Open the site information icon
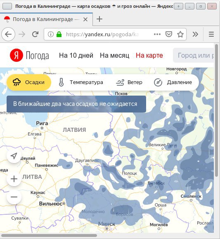Screen dimensions: 220x239 [51, 34]
